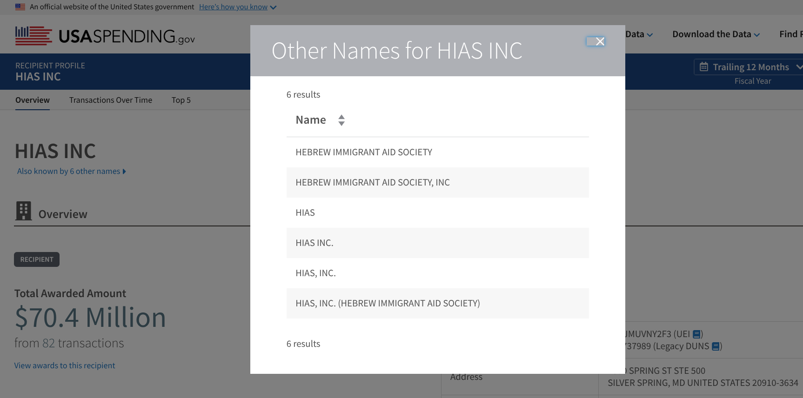Select the HEBREW IMMIGRANT AID SOCIETY row

(438, 152)
